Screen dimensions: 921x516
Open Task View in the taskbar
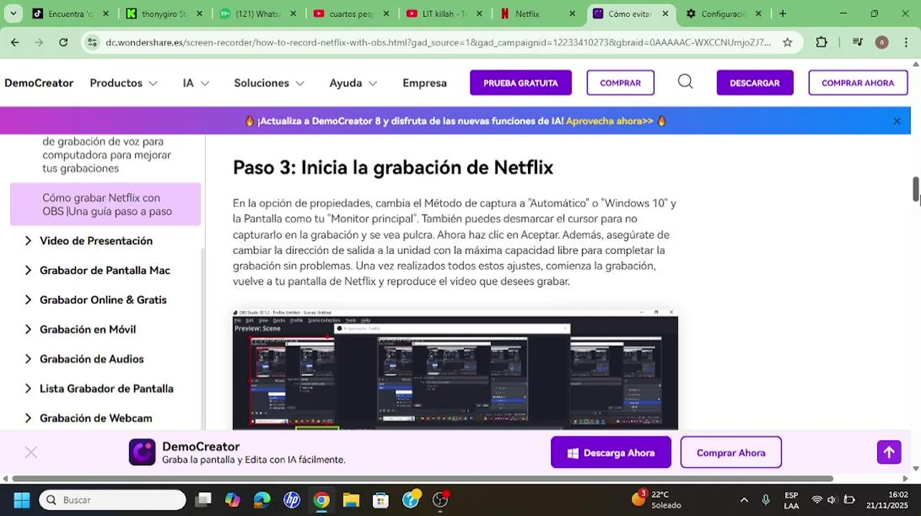pos(204,500)
